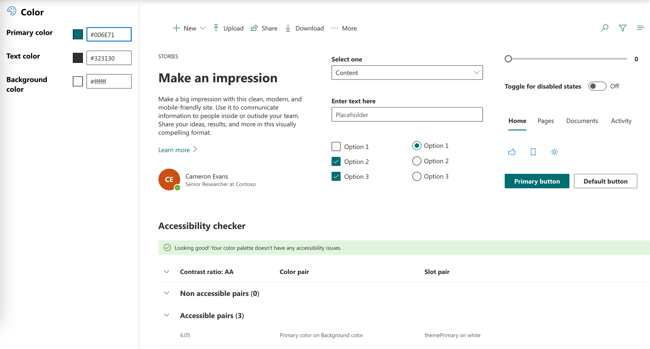Collapse the Accessible pairs section
650x349 pixels.
coord(166,315)
